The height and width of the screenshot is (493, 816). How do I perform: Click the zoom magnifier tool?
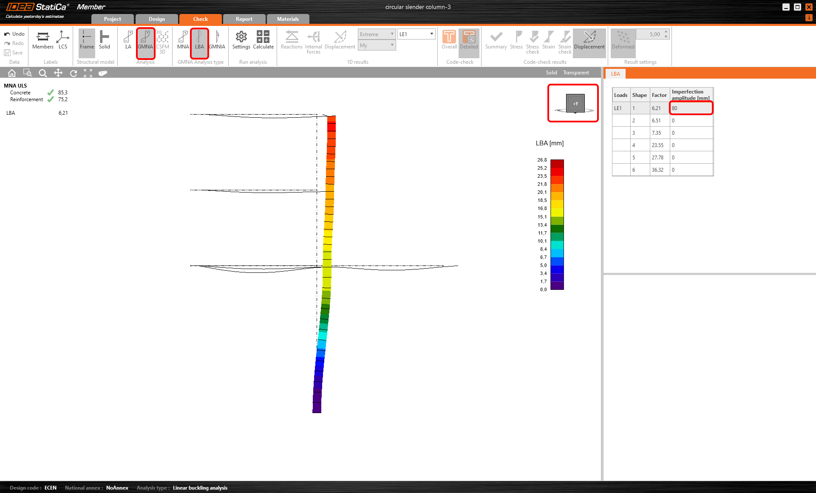click(x=42, y=73)
